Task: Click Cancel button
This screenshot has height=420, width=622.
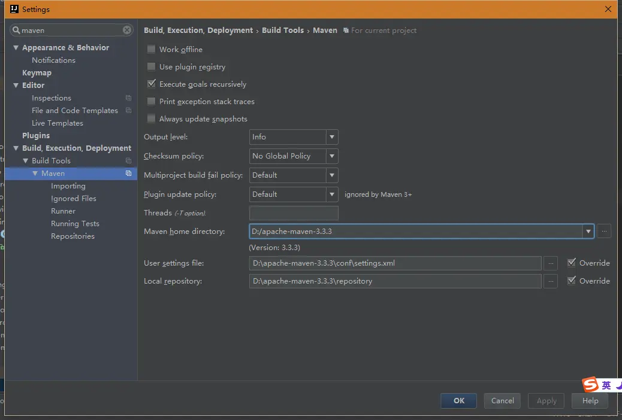Action: click(502, 401)
